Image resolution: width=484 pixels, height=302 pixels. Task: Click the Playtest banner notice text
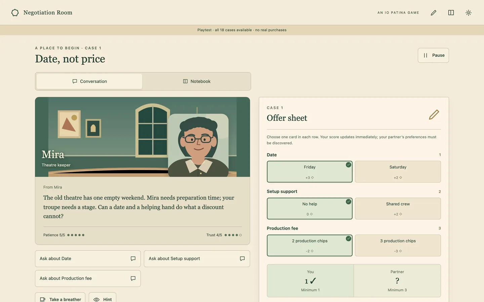(242, 30)
